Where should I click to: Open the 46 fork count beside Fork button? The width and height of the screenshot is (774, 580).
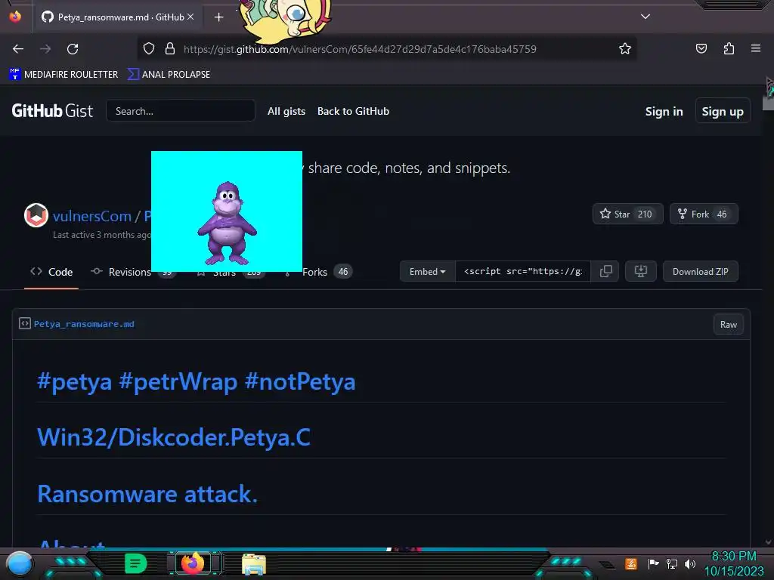tap(722, 214)
